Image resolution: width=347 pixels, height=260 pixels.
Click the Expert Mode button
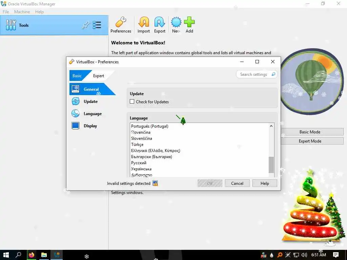310,141
